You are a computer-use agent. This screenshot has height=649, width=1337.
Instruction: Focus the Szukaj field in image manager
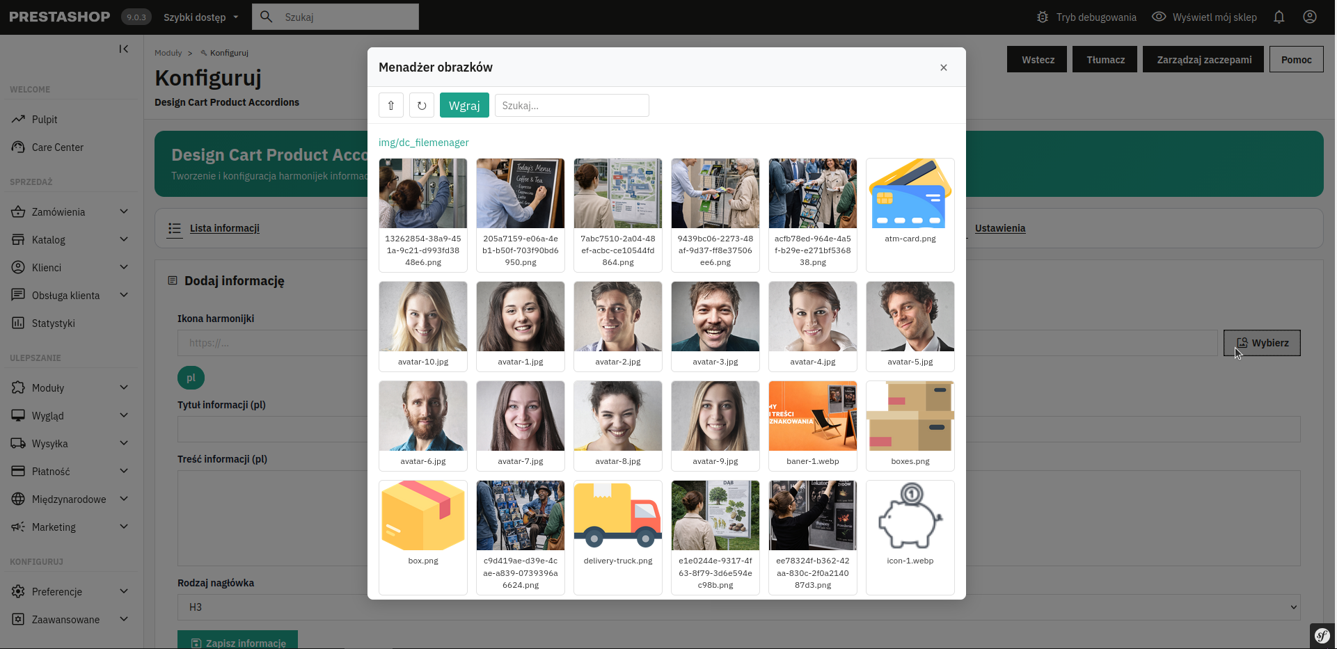[x=572, y=106]
